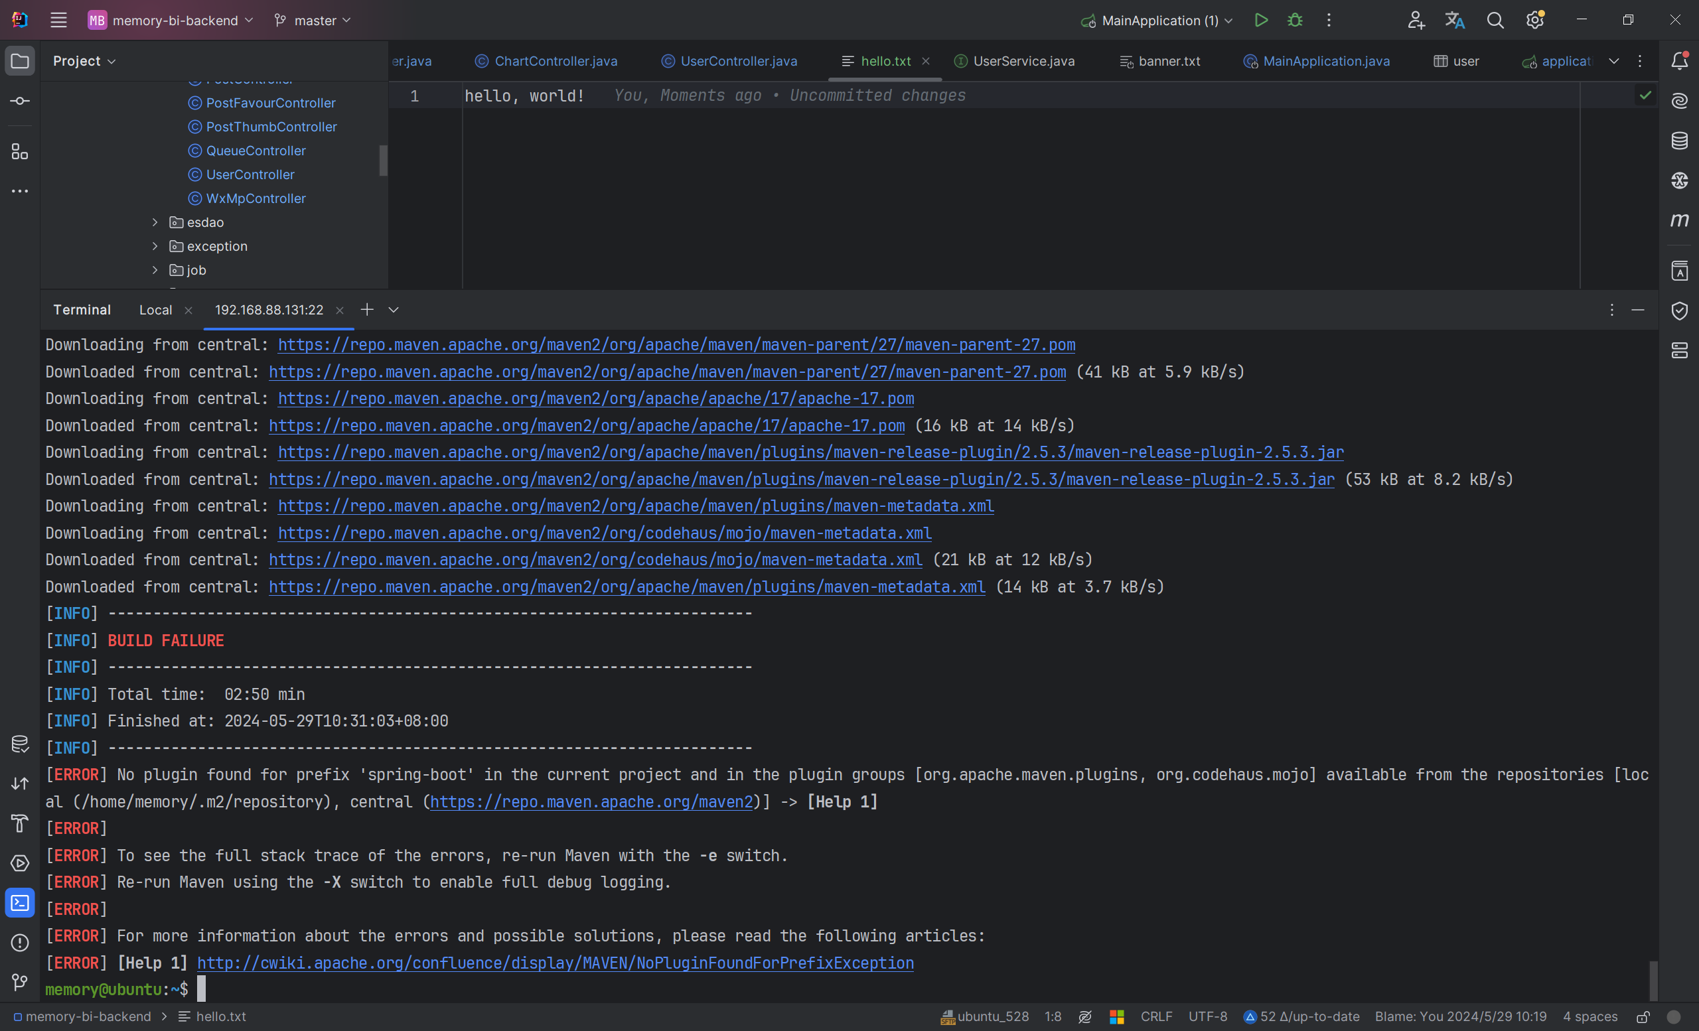
Task: Close the 192.168.88.131:22 terminal tab
Action: [x=339, y=310]
